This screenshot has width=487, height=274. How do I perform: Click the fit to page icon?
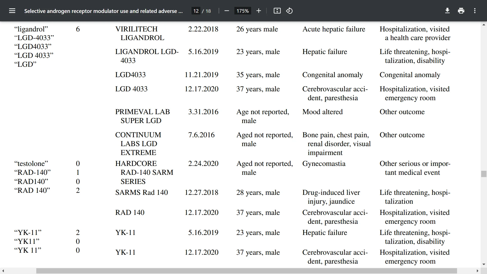(x=277, y=11)
